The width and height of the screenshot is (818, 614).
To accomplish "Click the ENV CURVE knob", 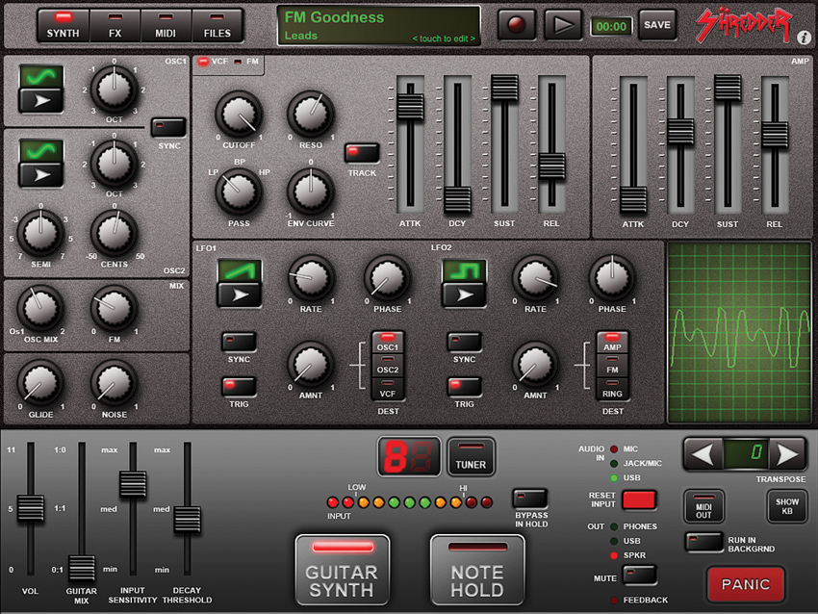I will 311,192.
